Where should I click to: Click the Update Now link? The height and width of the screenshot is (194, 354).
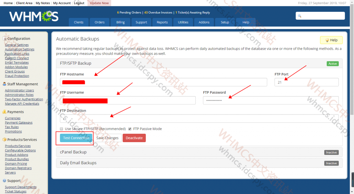(x=99, y=3)
